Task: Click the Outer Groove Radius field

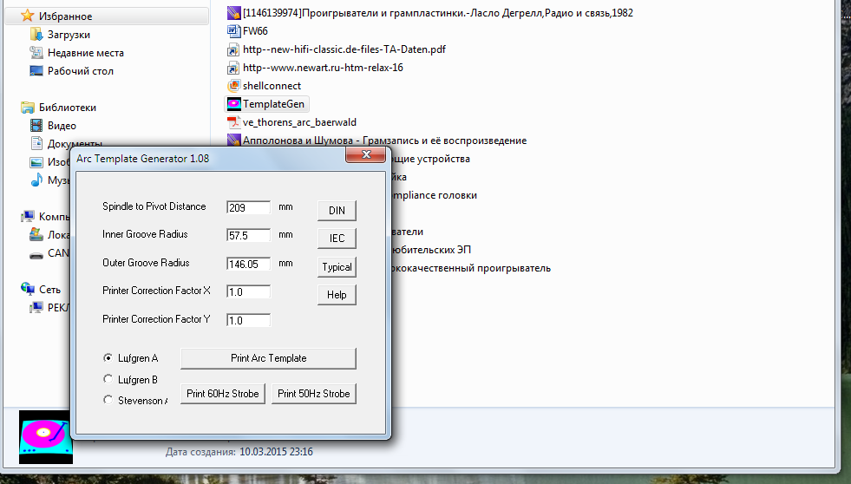Action: tap(248, 264)
